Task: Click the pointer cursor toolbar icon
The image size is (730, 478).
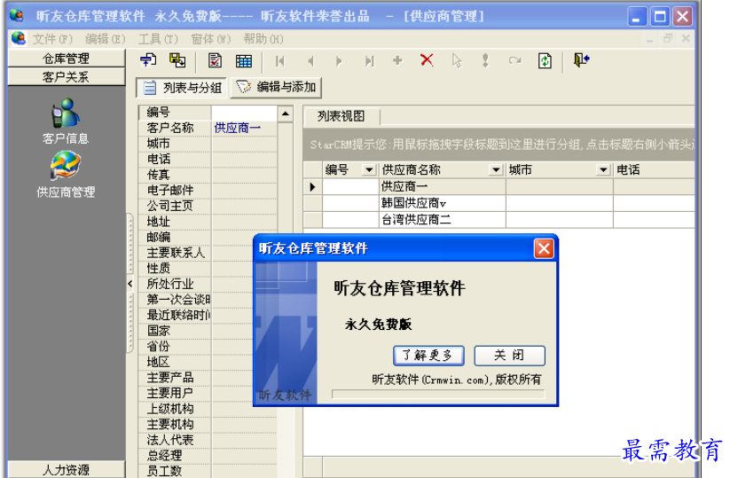Action: tap(457, 60)
